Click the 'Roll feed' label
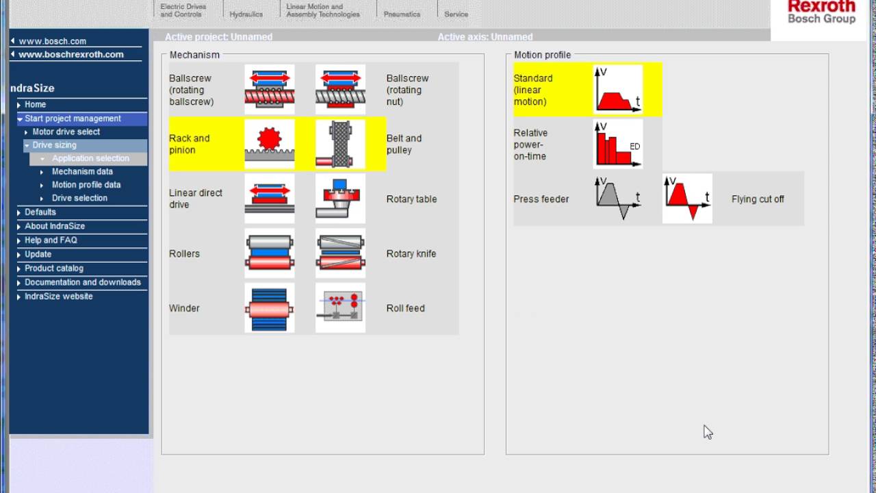The height and width of the screenshot is (493, 876). tap(405, 309)
